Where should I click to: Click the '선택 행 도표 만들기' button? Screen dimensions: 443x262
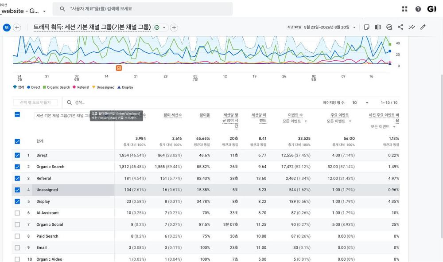coord(35,102)
